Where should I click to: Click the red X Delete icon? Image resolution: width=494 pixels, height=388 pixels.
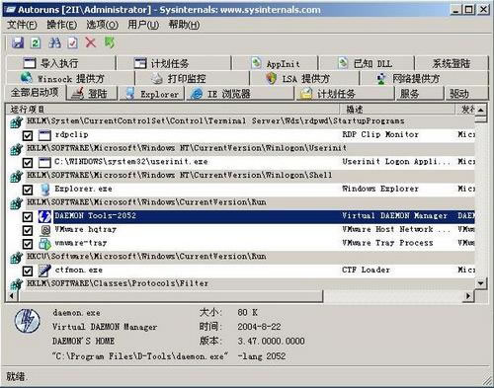point(91,42)
